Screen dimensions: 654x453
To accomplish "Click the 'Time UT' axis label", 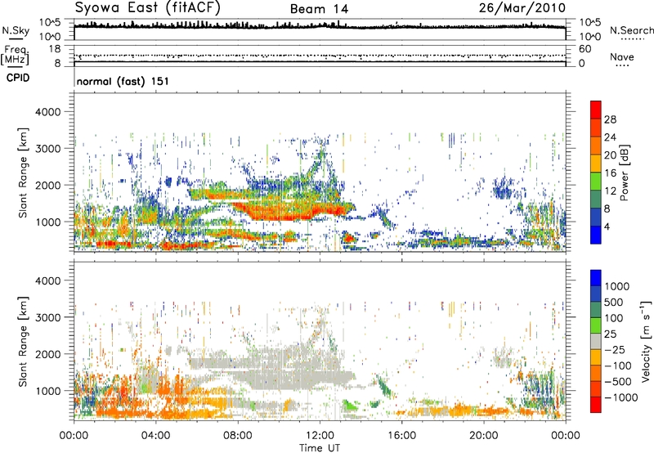I will coord(320,448).
